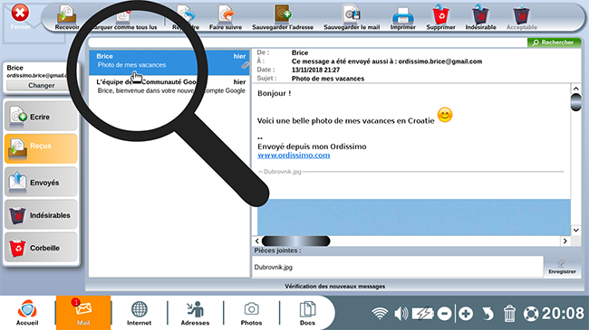The image size is (589, 330).
Task: Click the zoom out minus icon
Action: [x=444, y=314]
